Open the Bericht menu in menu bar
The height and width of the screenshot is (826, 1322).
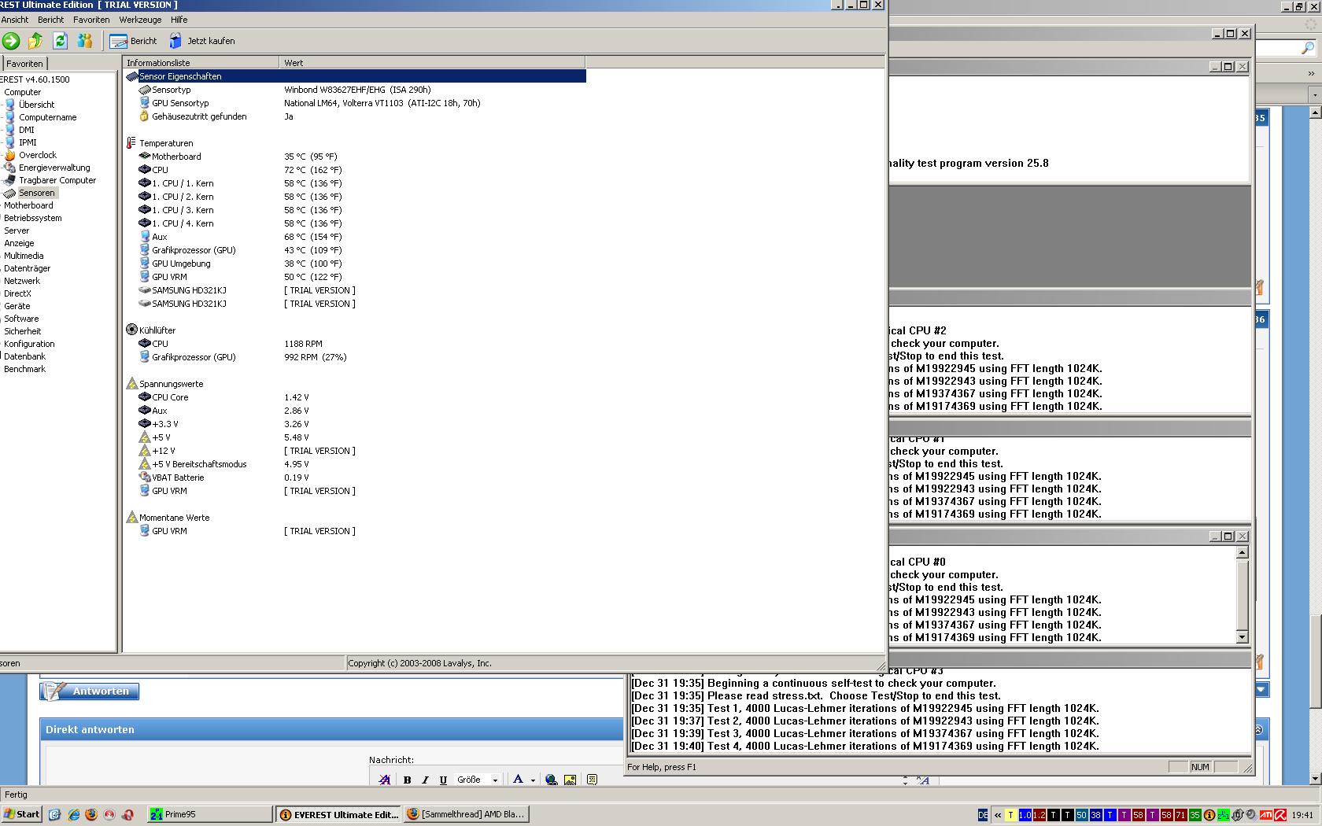[51, 20]
